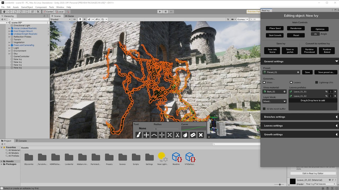The image size is (339, 190).
Task: Toggle Center pivot mode
Action: point(48,12)
